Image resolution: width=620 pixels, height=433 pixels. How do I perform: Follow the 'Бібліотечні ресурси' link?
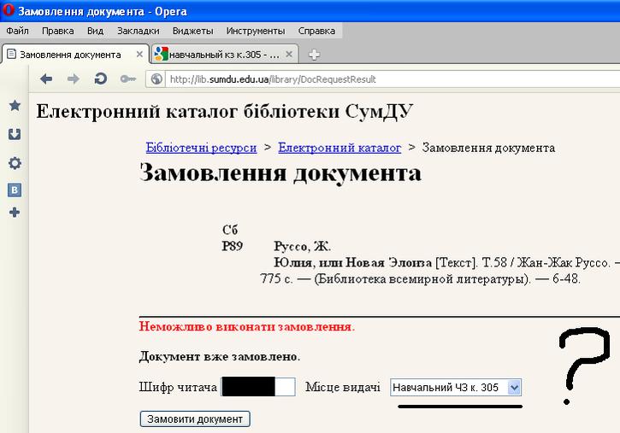click(201, 148)
